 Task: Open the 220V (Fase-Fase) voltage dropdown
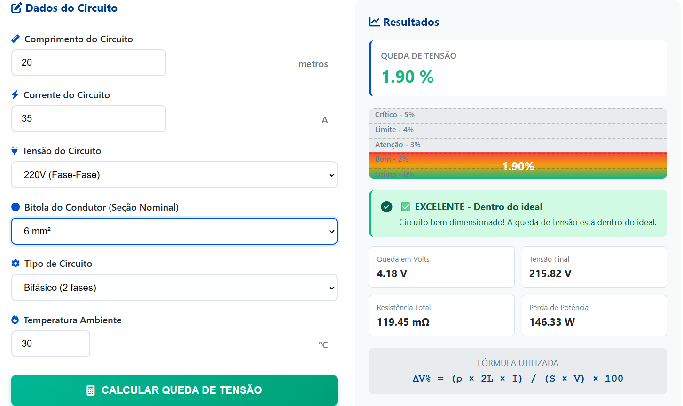point(174,175)
